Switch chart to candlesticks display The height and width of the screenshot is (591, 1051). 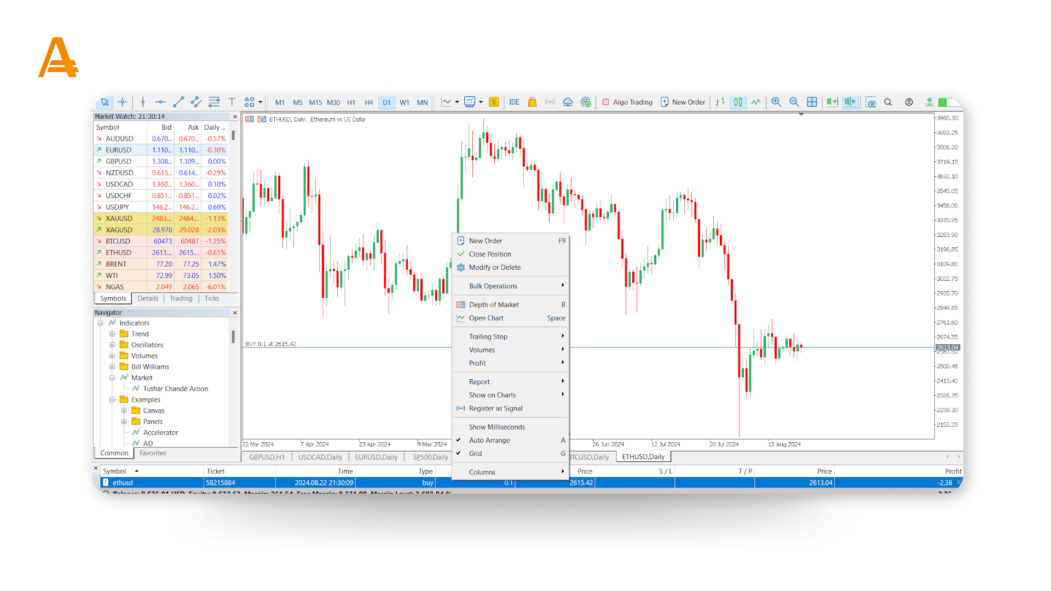click(738, 102)
